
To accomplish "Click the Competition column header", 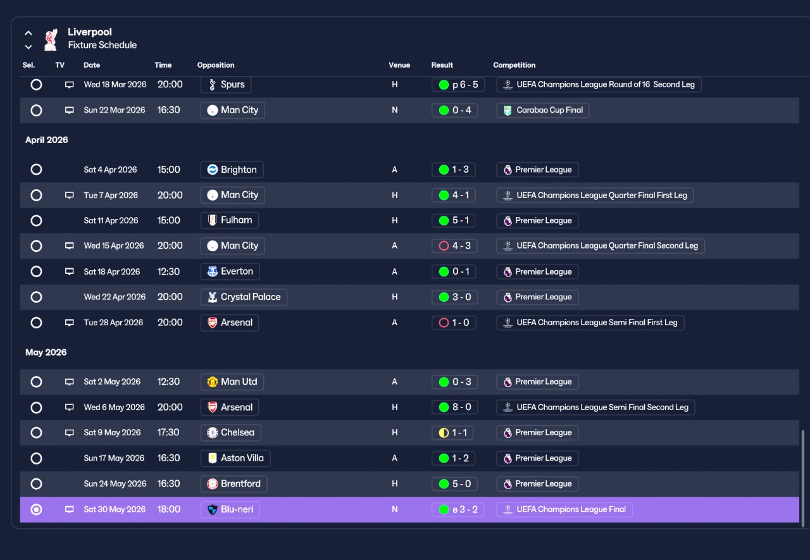I will (x=514, y=65).
